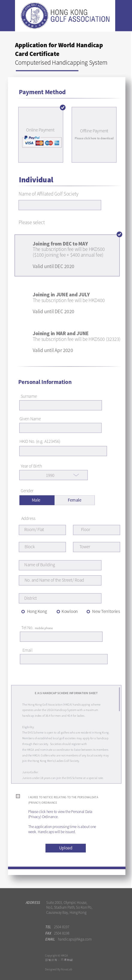Click the American Express card icon

click(57, 143)
